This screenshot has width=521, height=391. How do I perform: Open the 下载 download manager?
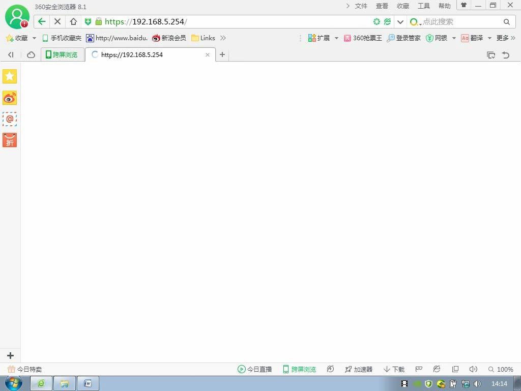coord(394,369)
